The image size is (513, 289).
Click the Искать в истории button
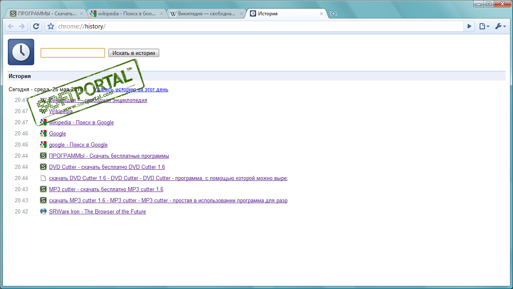(134, 53)
